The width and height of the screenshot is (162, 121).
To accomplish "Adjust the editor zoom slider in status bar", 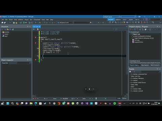I will coord(96,98).
